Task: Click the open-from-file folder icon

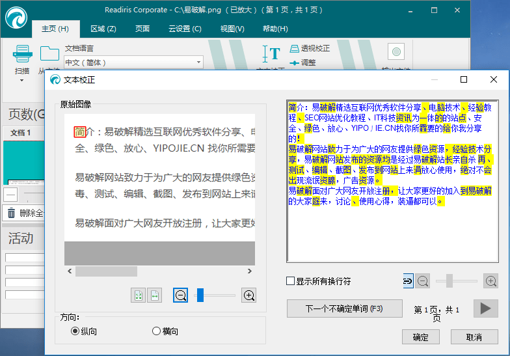Action: pyautogui.click(x=49, y=54)
